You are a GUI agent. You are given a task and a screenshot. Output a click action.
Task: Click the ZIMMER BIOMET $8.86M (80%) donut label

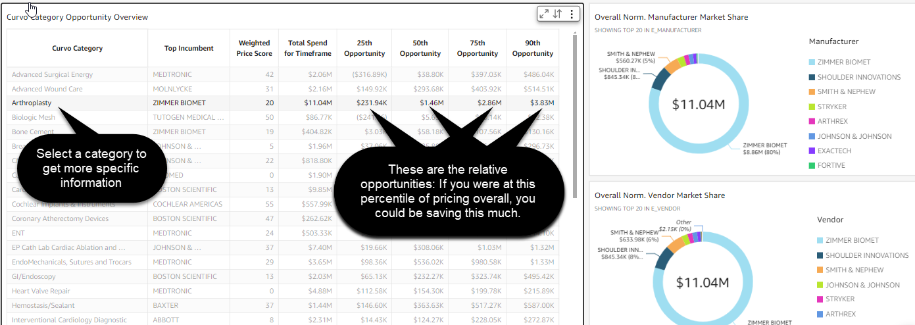coord(765,149)
